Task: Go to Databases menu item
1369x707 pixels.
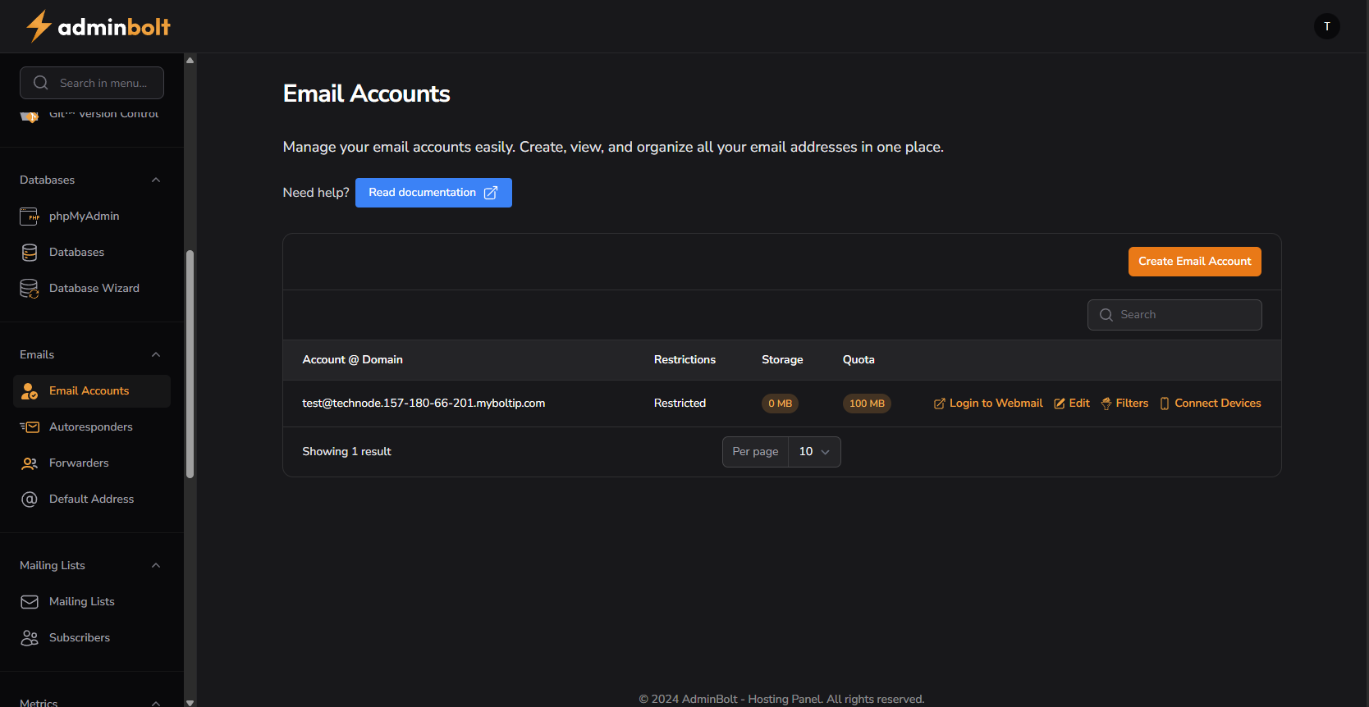Action: (x=76, y=253)
